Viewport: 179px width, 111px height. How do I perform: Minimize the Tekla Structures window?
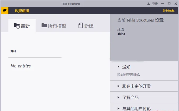coord(163,4)
